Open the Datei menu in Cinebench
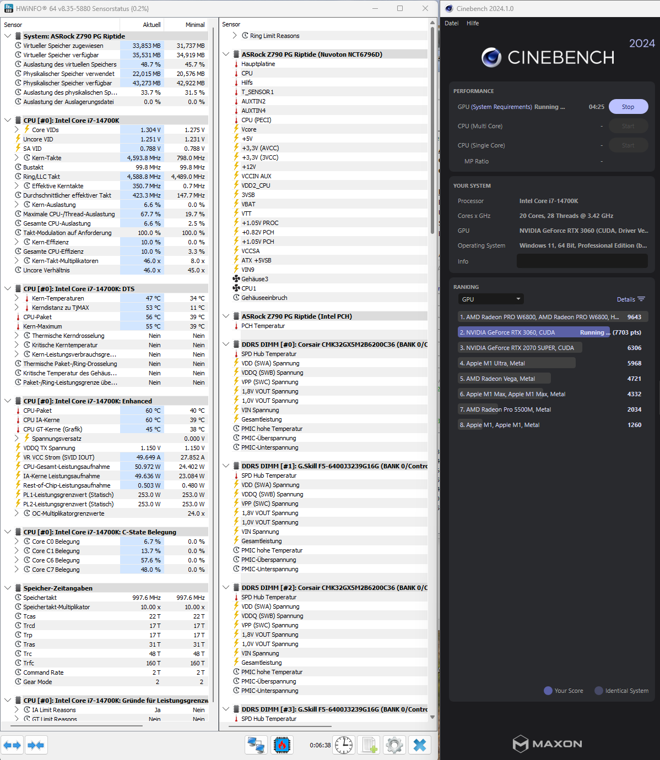Image resolution: width=660 pixels, height=760 pixels. click(451, 23)
